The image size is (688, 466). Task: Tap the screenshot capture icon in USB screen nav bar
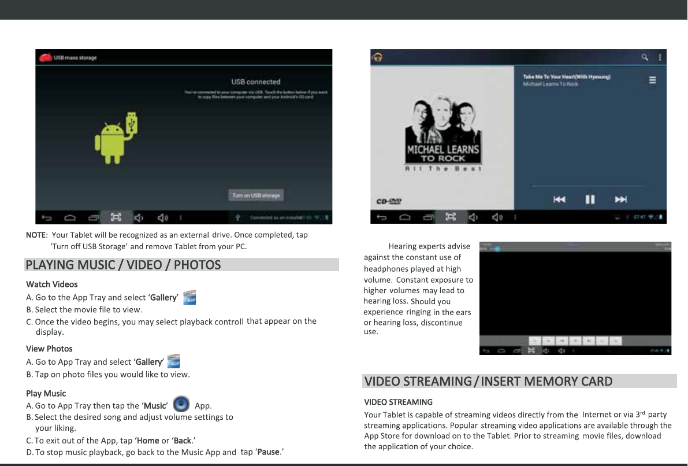[x=116, y=217]
